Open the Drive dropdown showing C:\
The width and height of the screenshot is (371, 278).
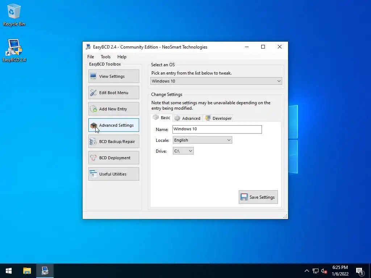point(183,151)
